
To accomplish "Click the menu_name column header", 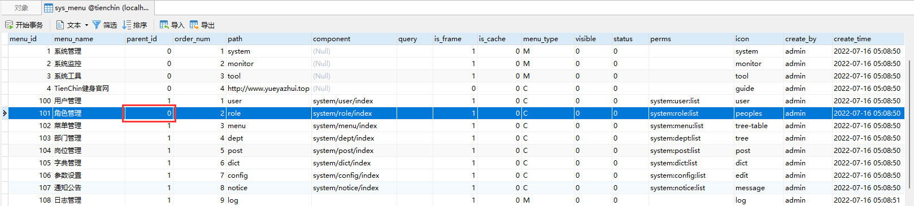I will click(89, 39).
